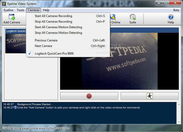Click the info icon in the log
The height and width of the screenshot is (132, 183).
[16, 107]
